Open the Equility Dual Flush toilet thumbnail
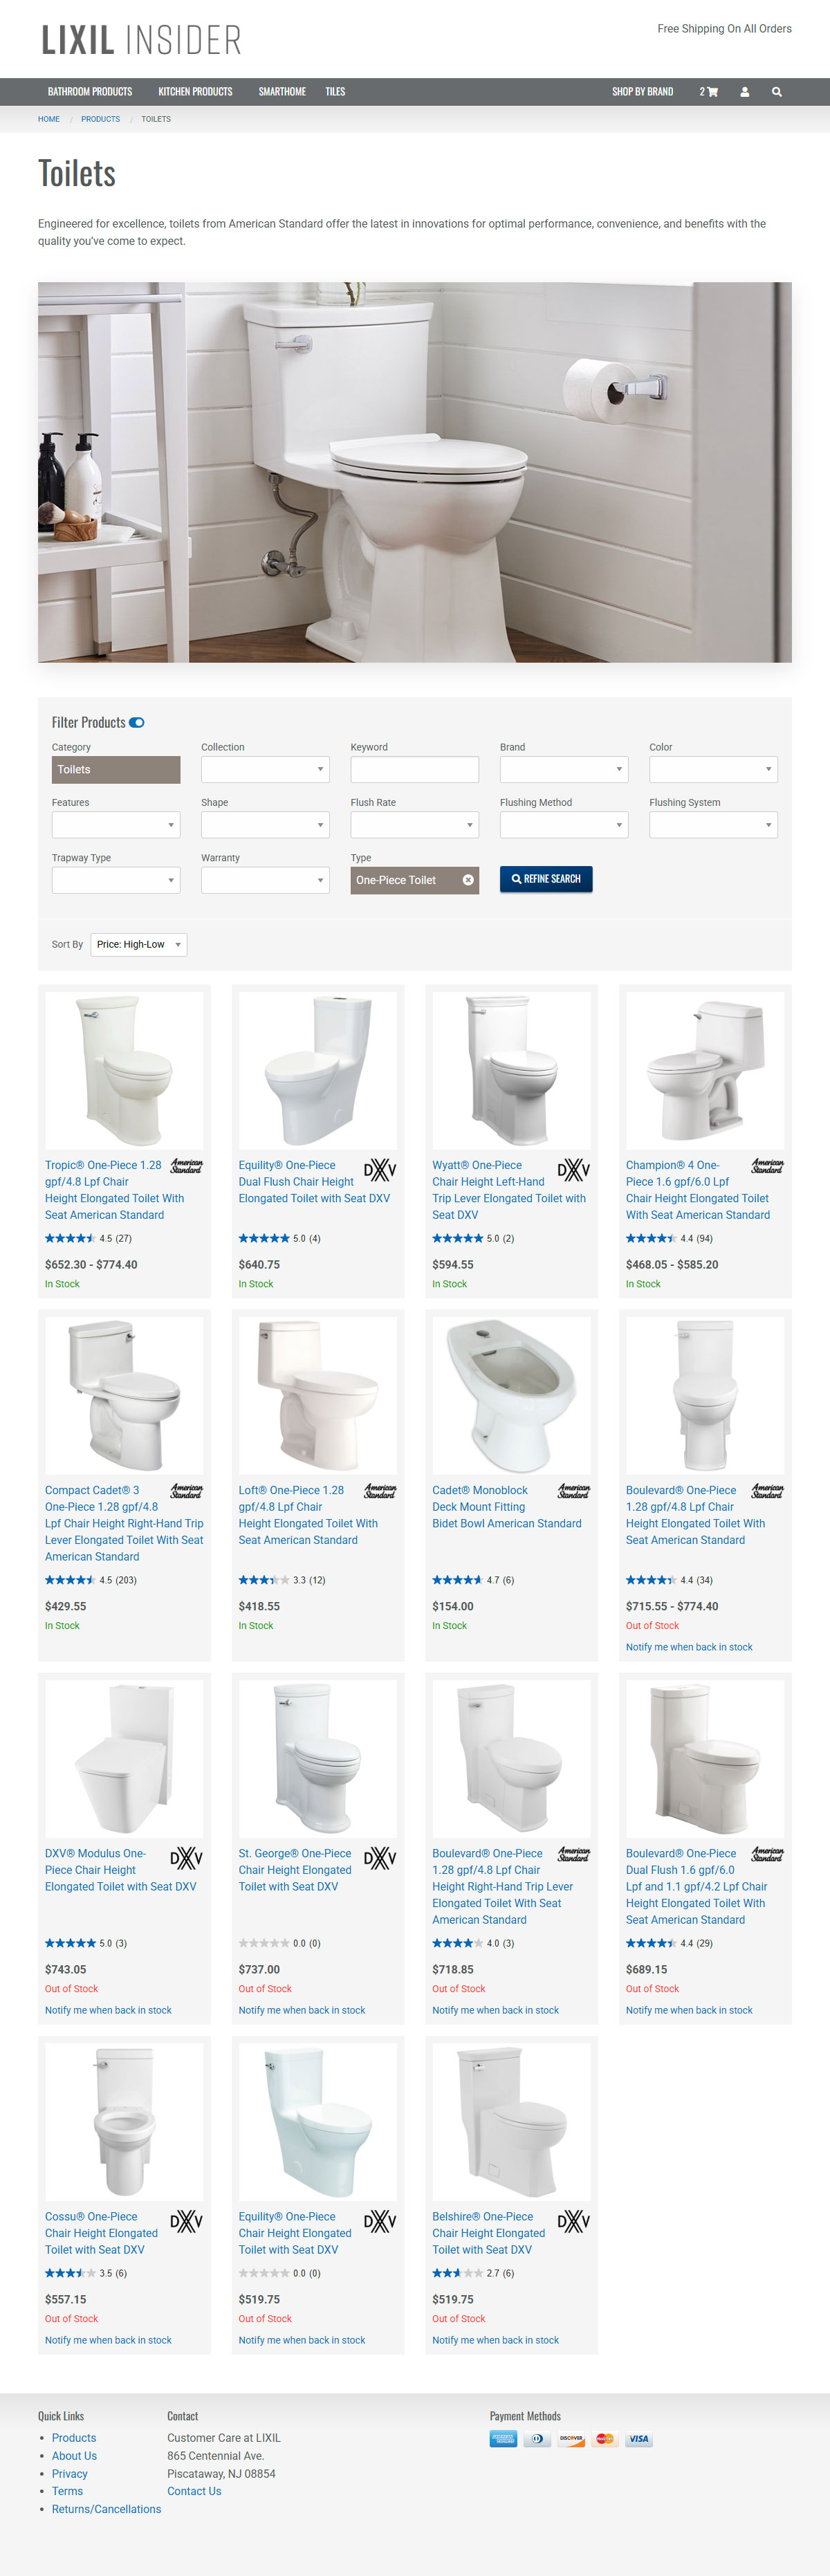The width and height of the screenshot is (830, 2576). click(318, 1069)
